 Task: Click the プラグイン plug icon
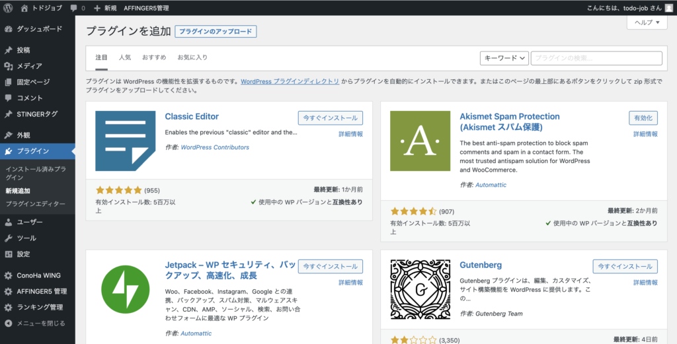pyautogui.click(x=8, y=151)
